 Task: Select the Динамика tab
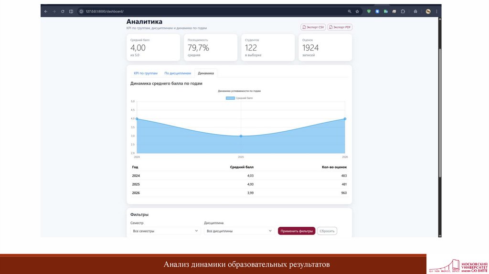(206, 73)
